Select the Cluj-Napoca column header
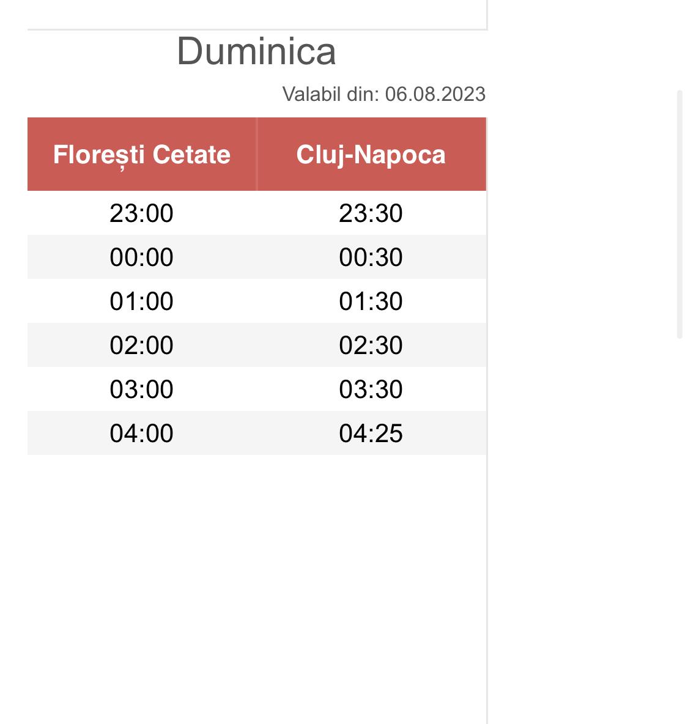Viewport: 688px width, 724px height. click(x=371, y=154)
